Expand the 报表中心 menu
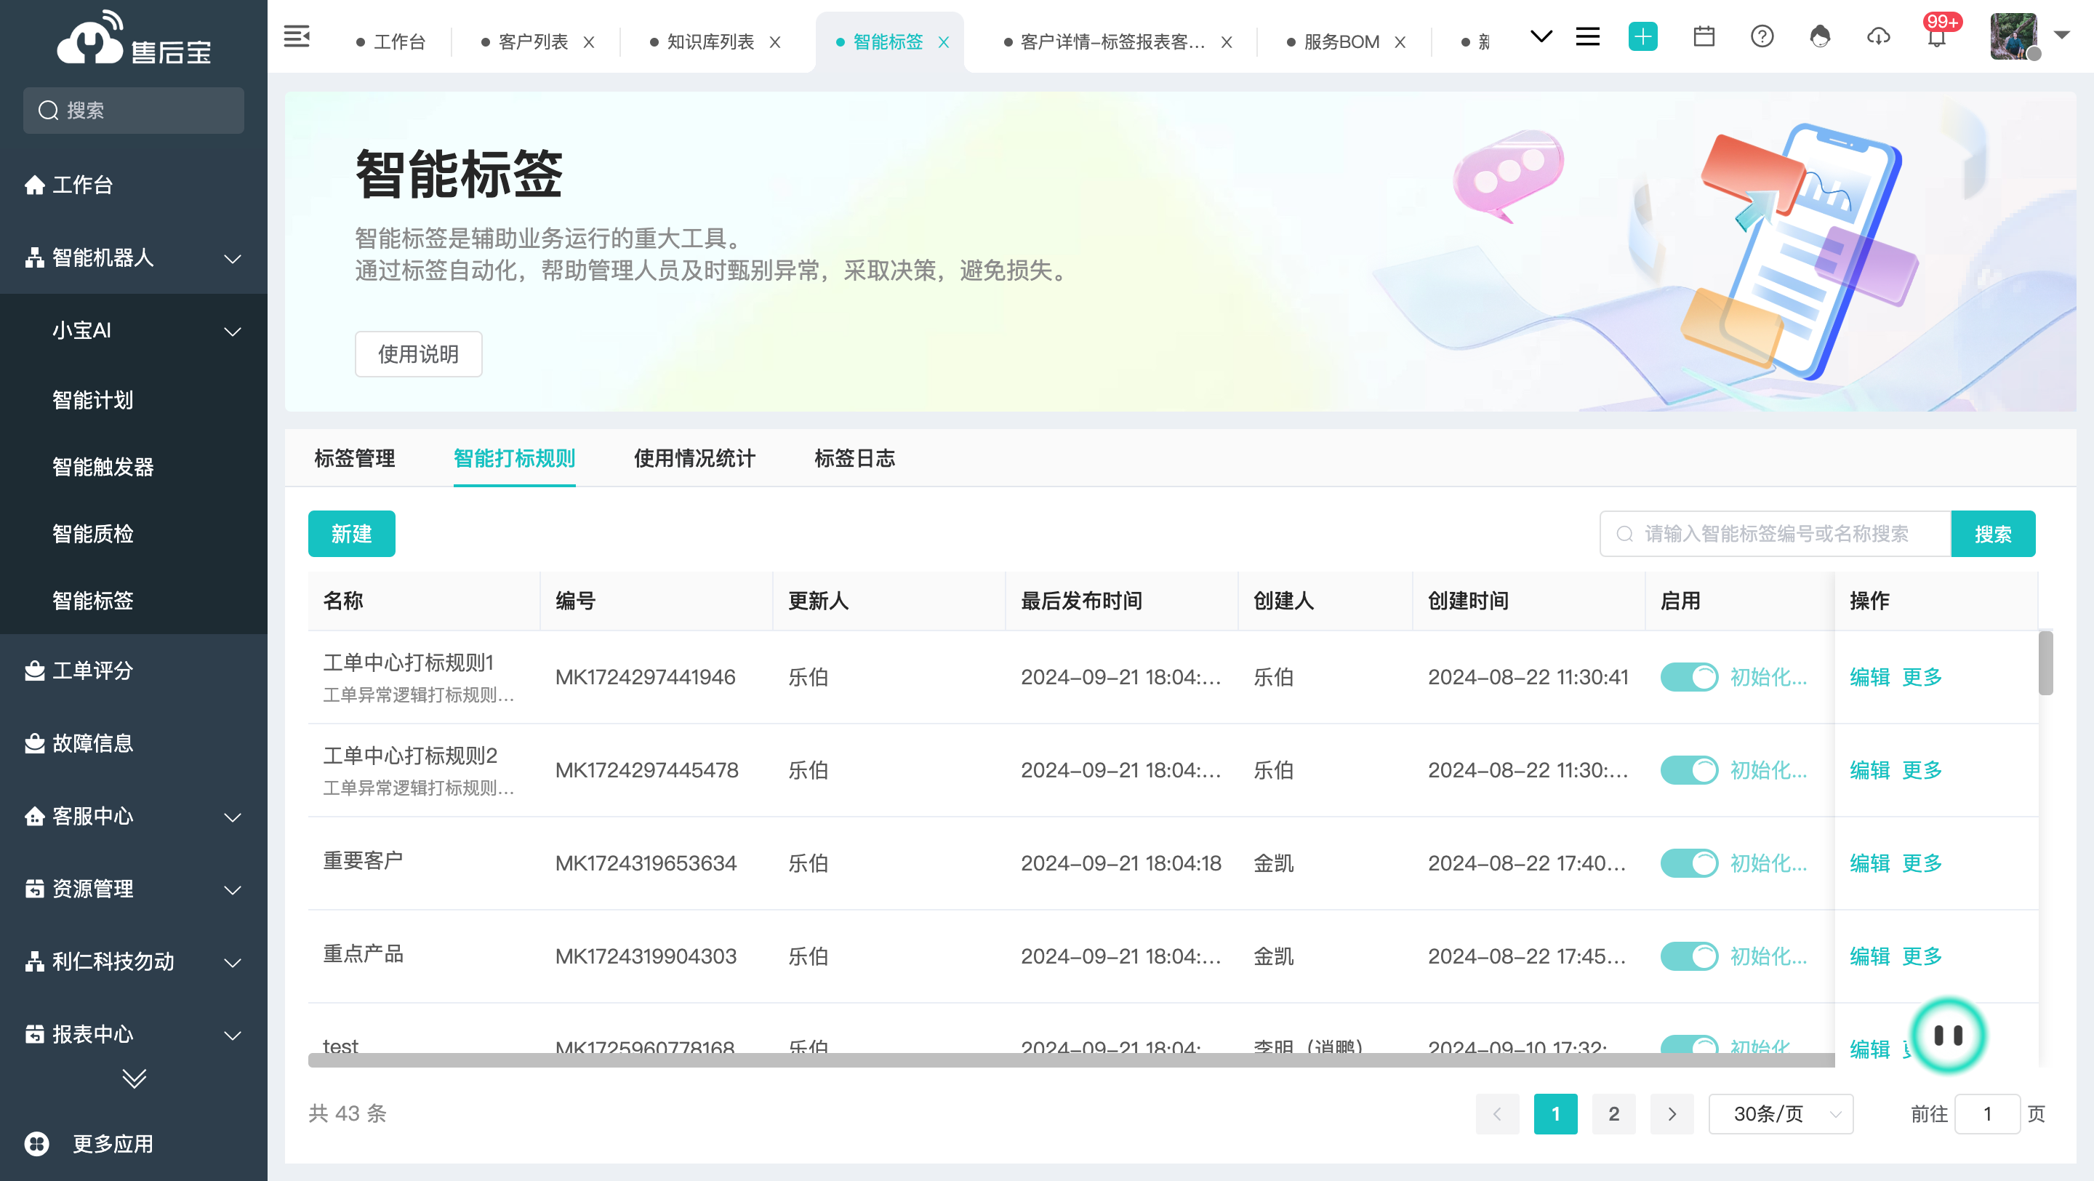2094x1181 pixels. point(233,1036)
